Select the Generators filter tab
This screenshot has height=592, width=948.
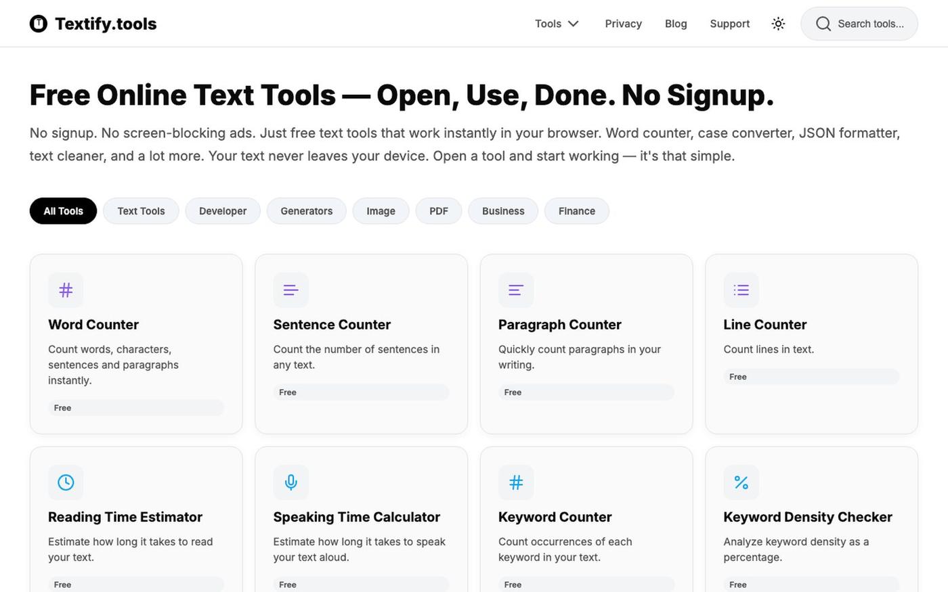pyautogui.click(x=307, y=211)
